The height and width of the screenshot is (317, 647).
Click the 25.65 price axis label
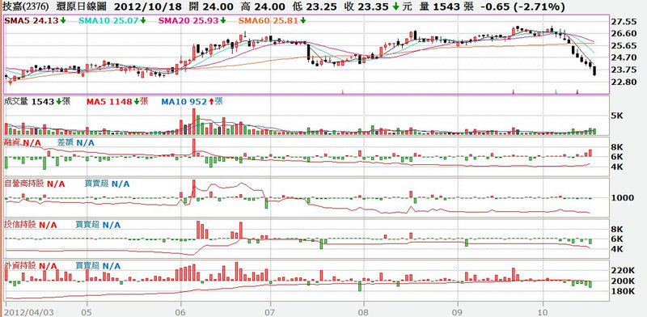[624, 45]
